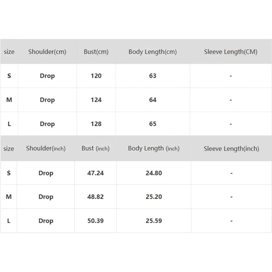Select the 24.80 body length cell
Image resolution: width=272 pixels, height=272 pixels.
tap(154, 173)
